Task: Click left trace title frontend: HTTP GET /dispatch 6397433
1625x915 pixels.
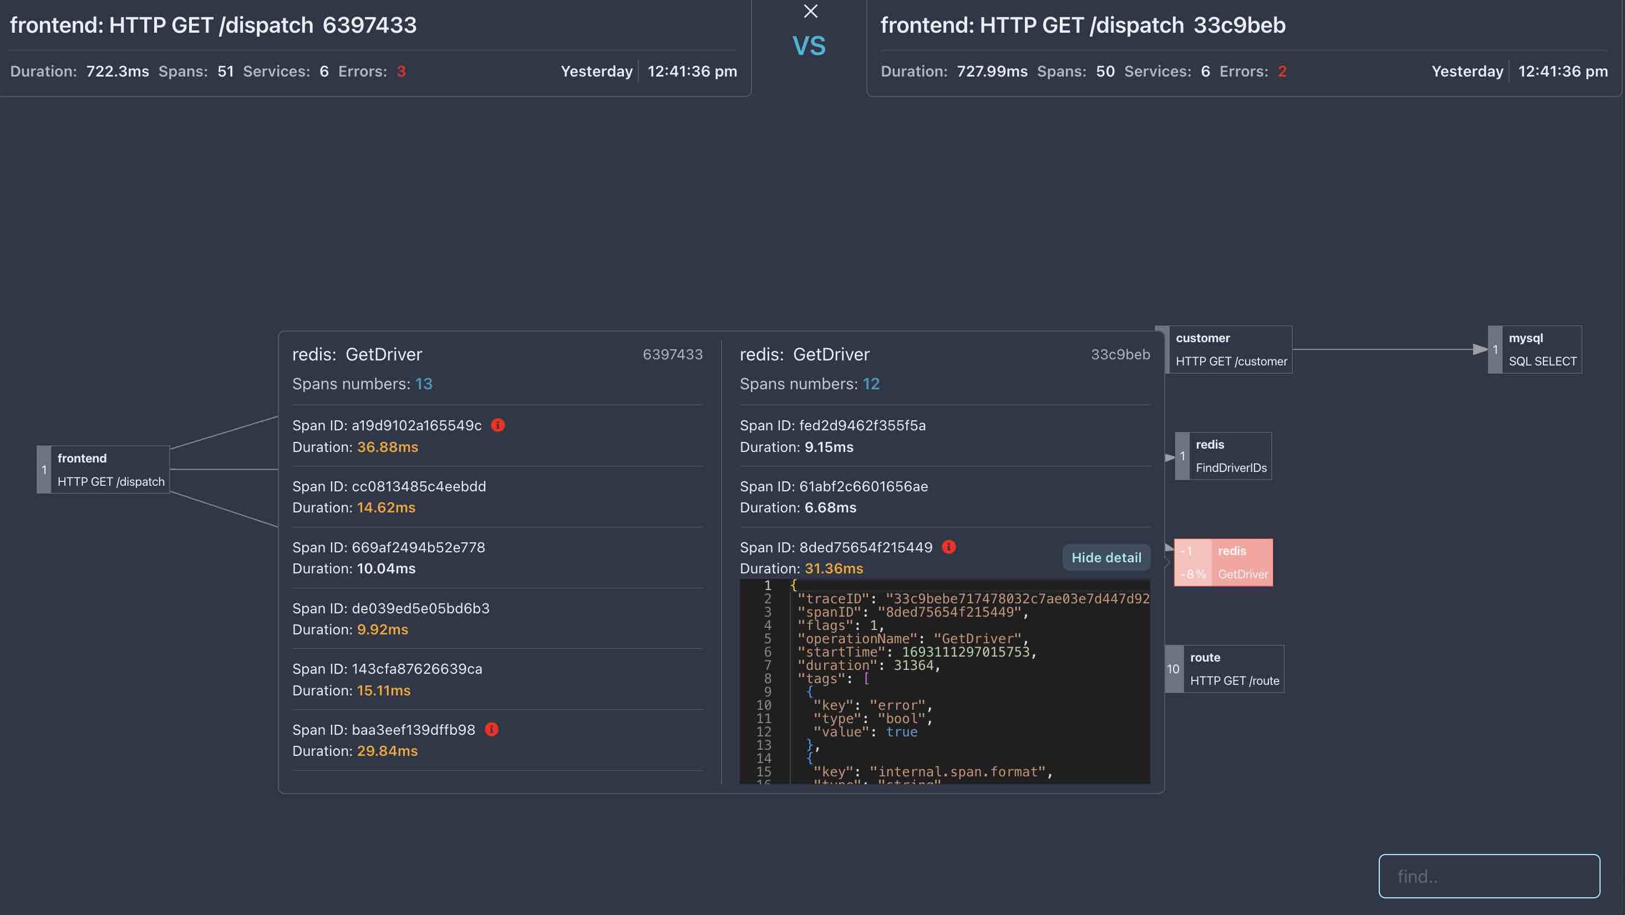Action: [213, 25]
